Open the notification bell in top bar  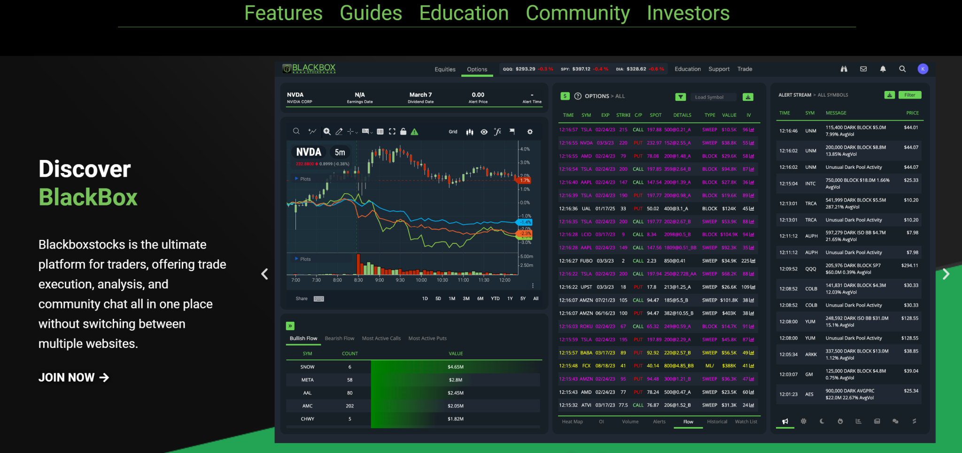(x=883, y=68)
